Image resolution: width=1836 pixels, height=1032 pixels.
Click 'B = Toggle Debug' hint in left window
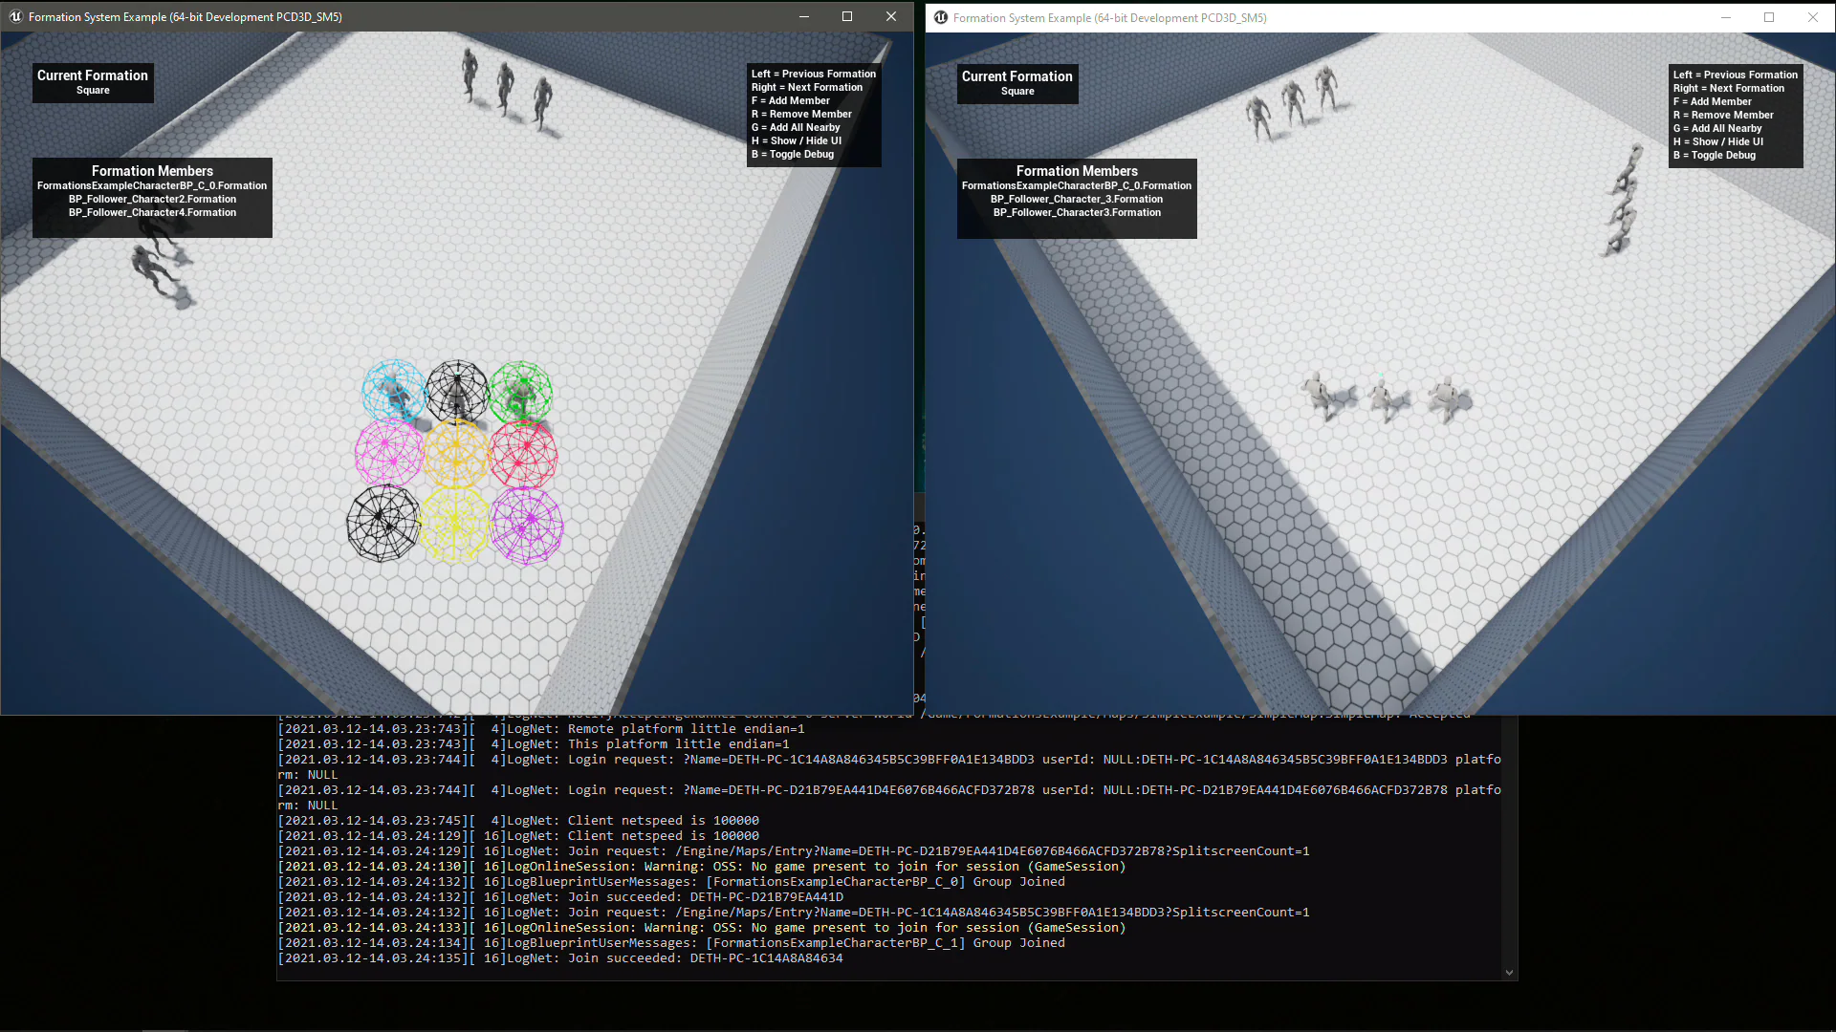click(x=793, y=155)
